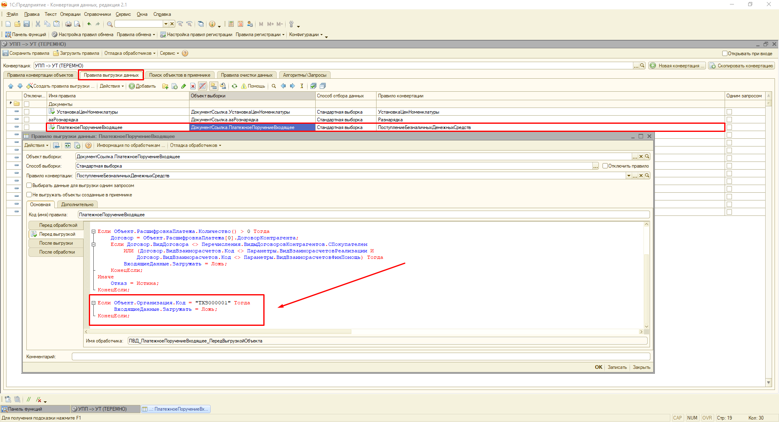Toggle disable checkbox for ПлатежноеПоручениеВходящее row
The width and height of the screenshot is (779, 422).
(27, 127)
